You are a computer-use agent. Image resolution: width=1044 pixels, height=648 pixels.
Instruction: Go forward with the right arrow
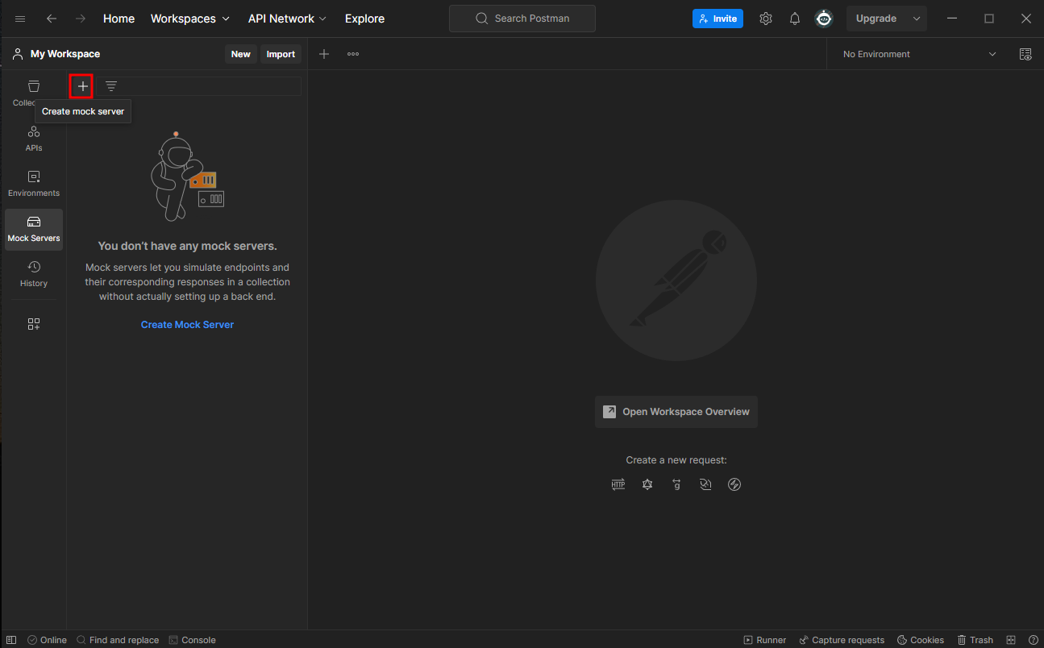click(81, 19)
